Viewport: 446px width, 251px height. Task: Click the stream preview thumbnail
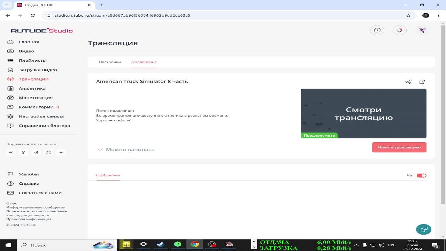click(x=364, y=113)
